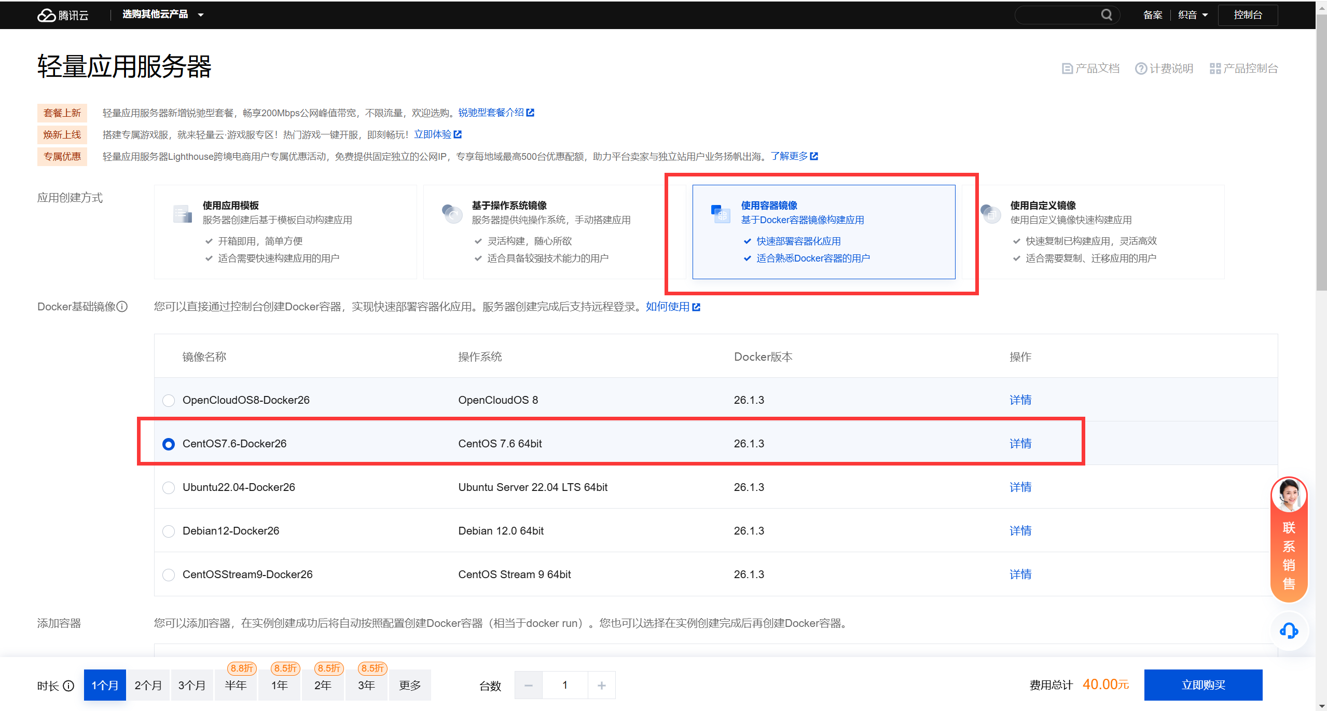The width and height of the screenshot is (1327, 711).
Task: Select Ubuntu22.04-Docker26 image radio
Action: point(169,488)
